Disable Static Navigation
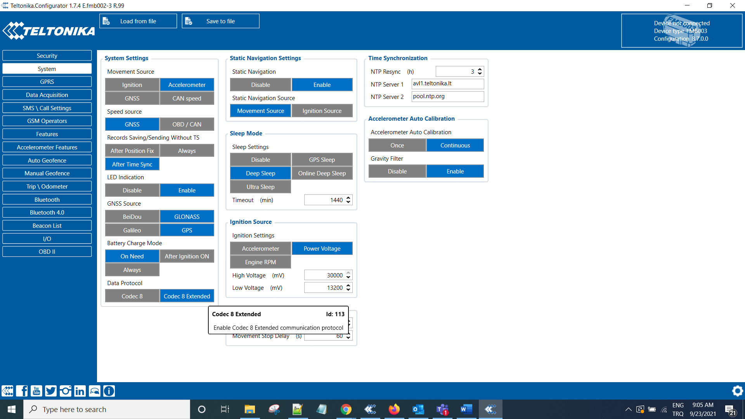Screen dimensions: 745x419 [x=260, y=85]
